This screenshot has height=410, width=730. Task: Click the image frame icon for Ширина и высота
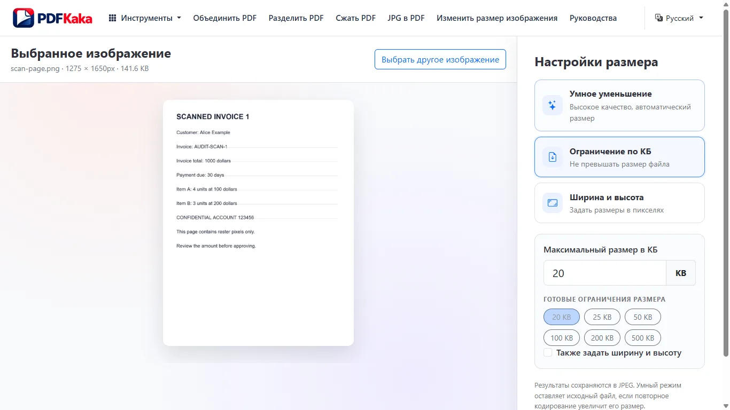[553, 203]
